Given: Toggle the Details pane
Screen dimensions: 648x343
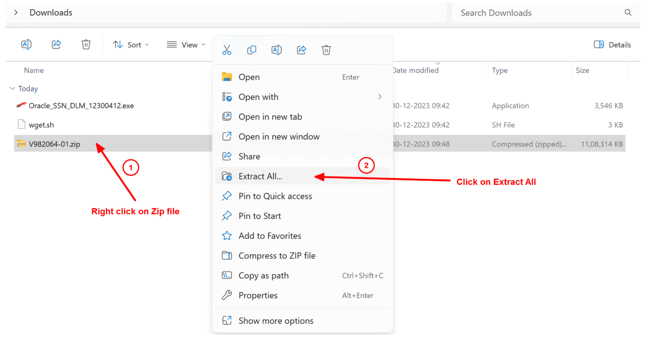Looking at the screenshot, I should 612,44.
